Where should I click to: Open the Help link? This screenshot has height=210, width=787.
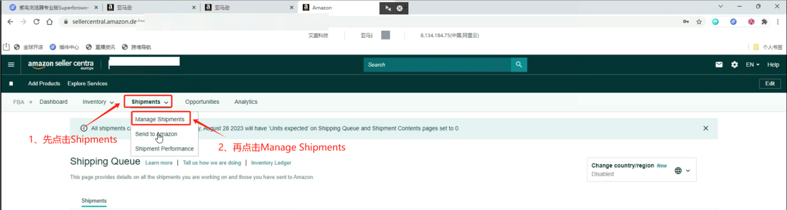[x=773, y=65]
